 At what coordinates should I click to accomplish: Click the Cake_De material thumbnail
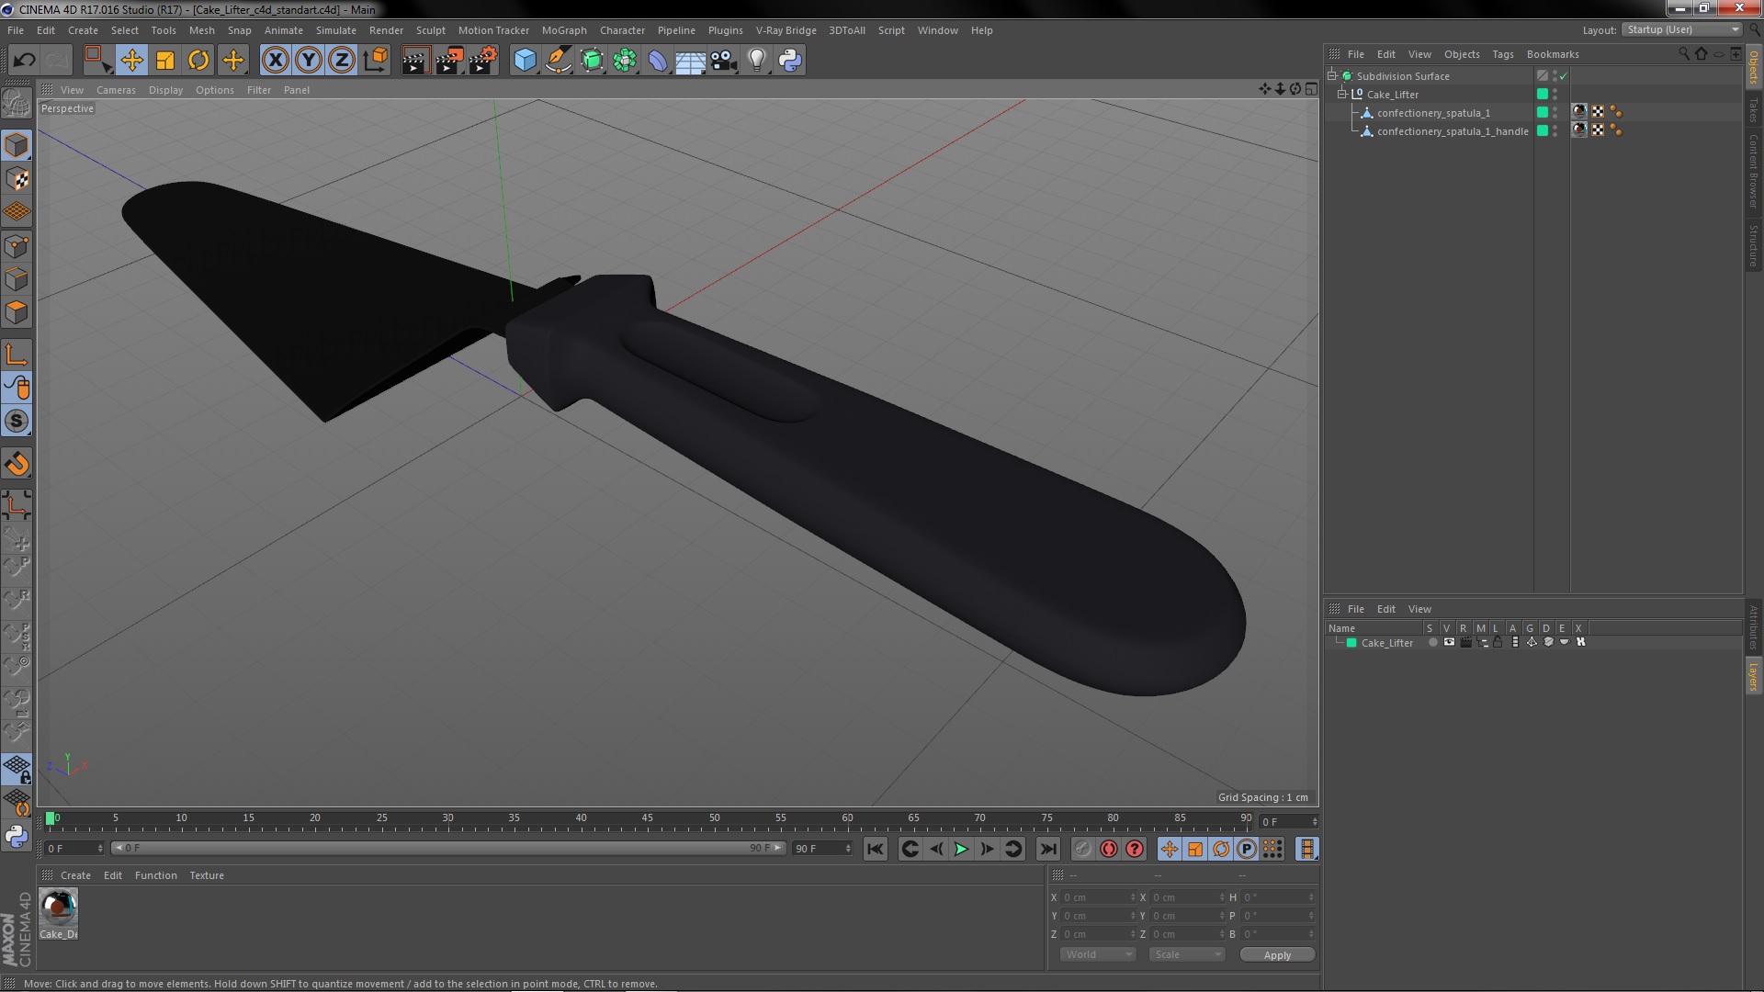(59, 907)
